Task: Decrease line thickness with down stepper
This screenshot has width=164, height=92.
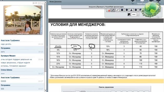Action: click(x=138, y=15)
